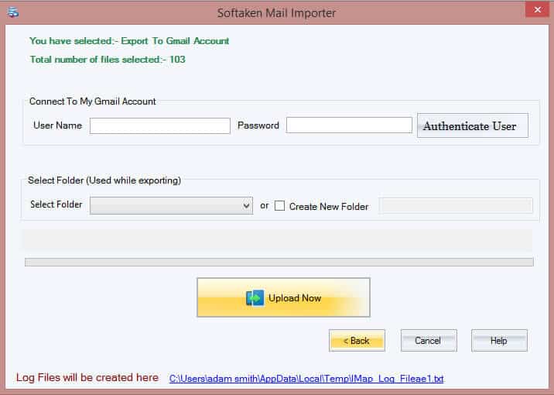Enable the Create New Folder checkbox

pos(279,206)
